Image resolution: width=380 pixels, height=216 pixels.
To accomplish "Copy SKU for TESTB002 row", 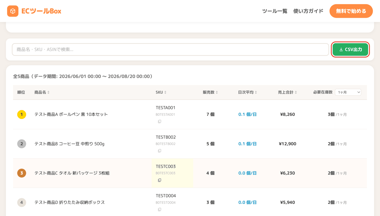I will click(x=160, y=151).
